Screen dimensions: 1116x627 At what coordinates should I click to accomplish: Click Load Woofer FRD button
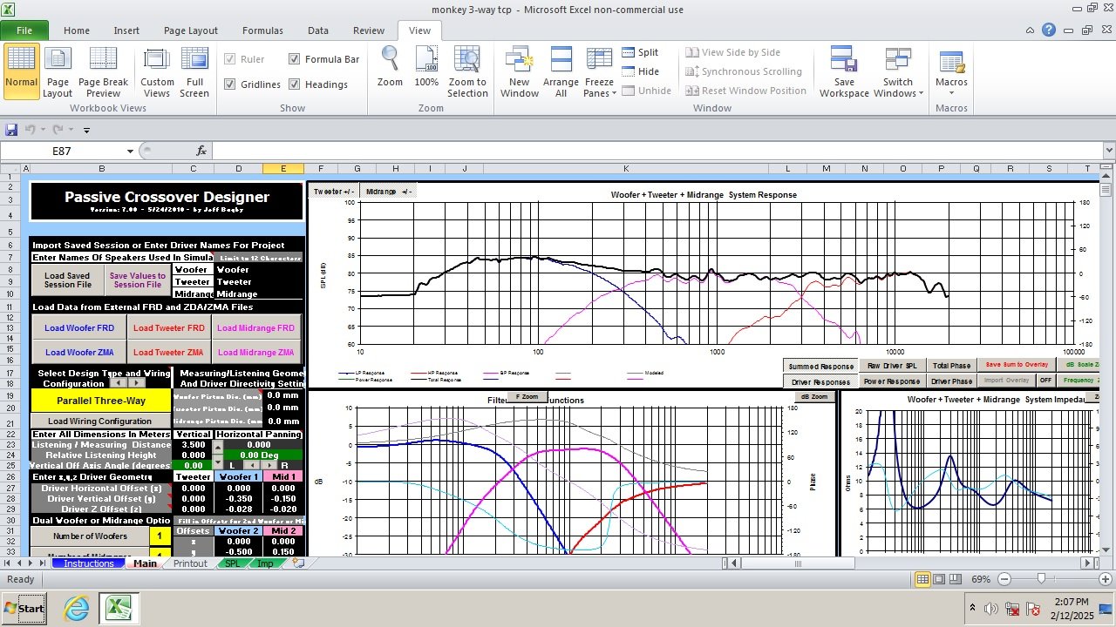click(80, 328)
